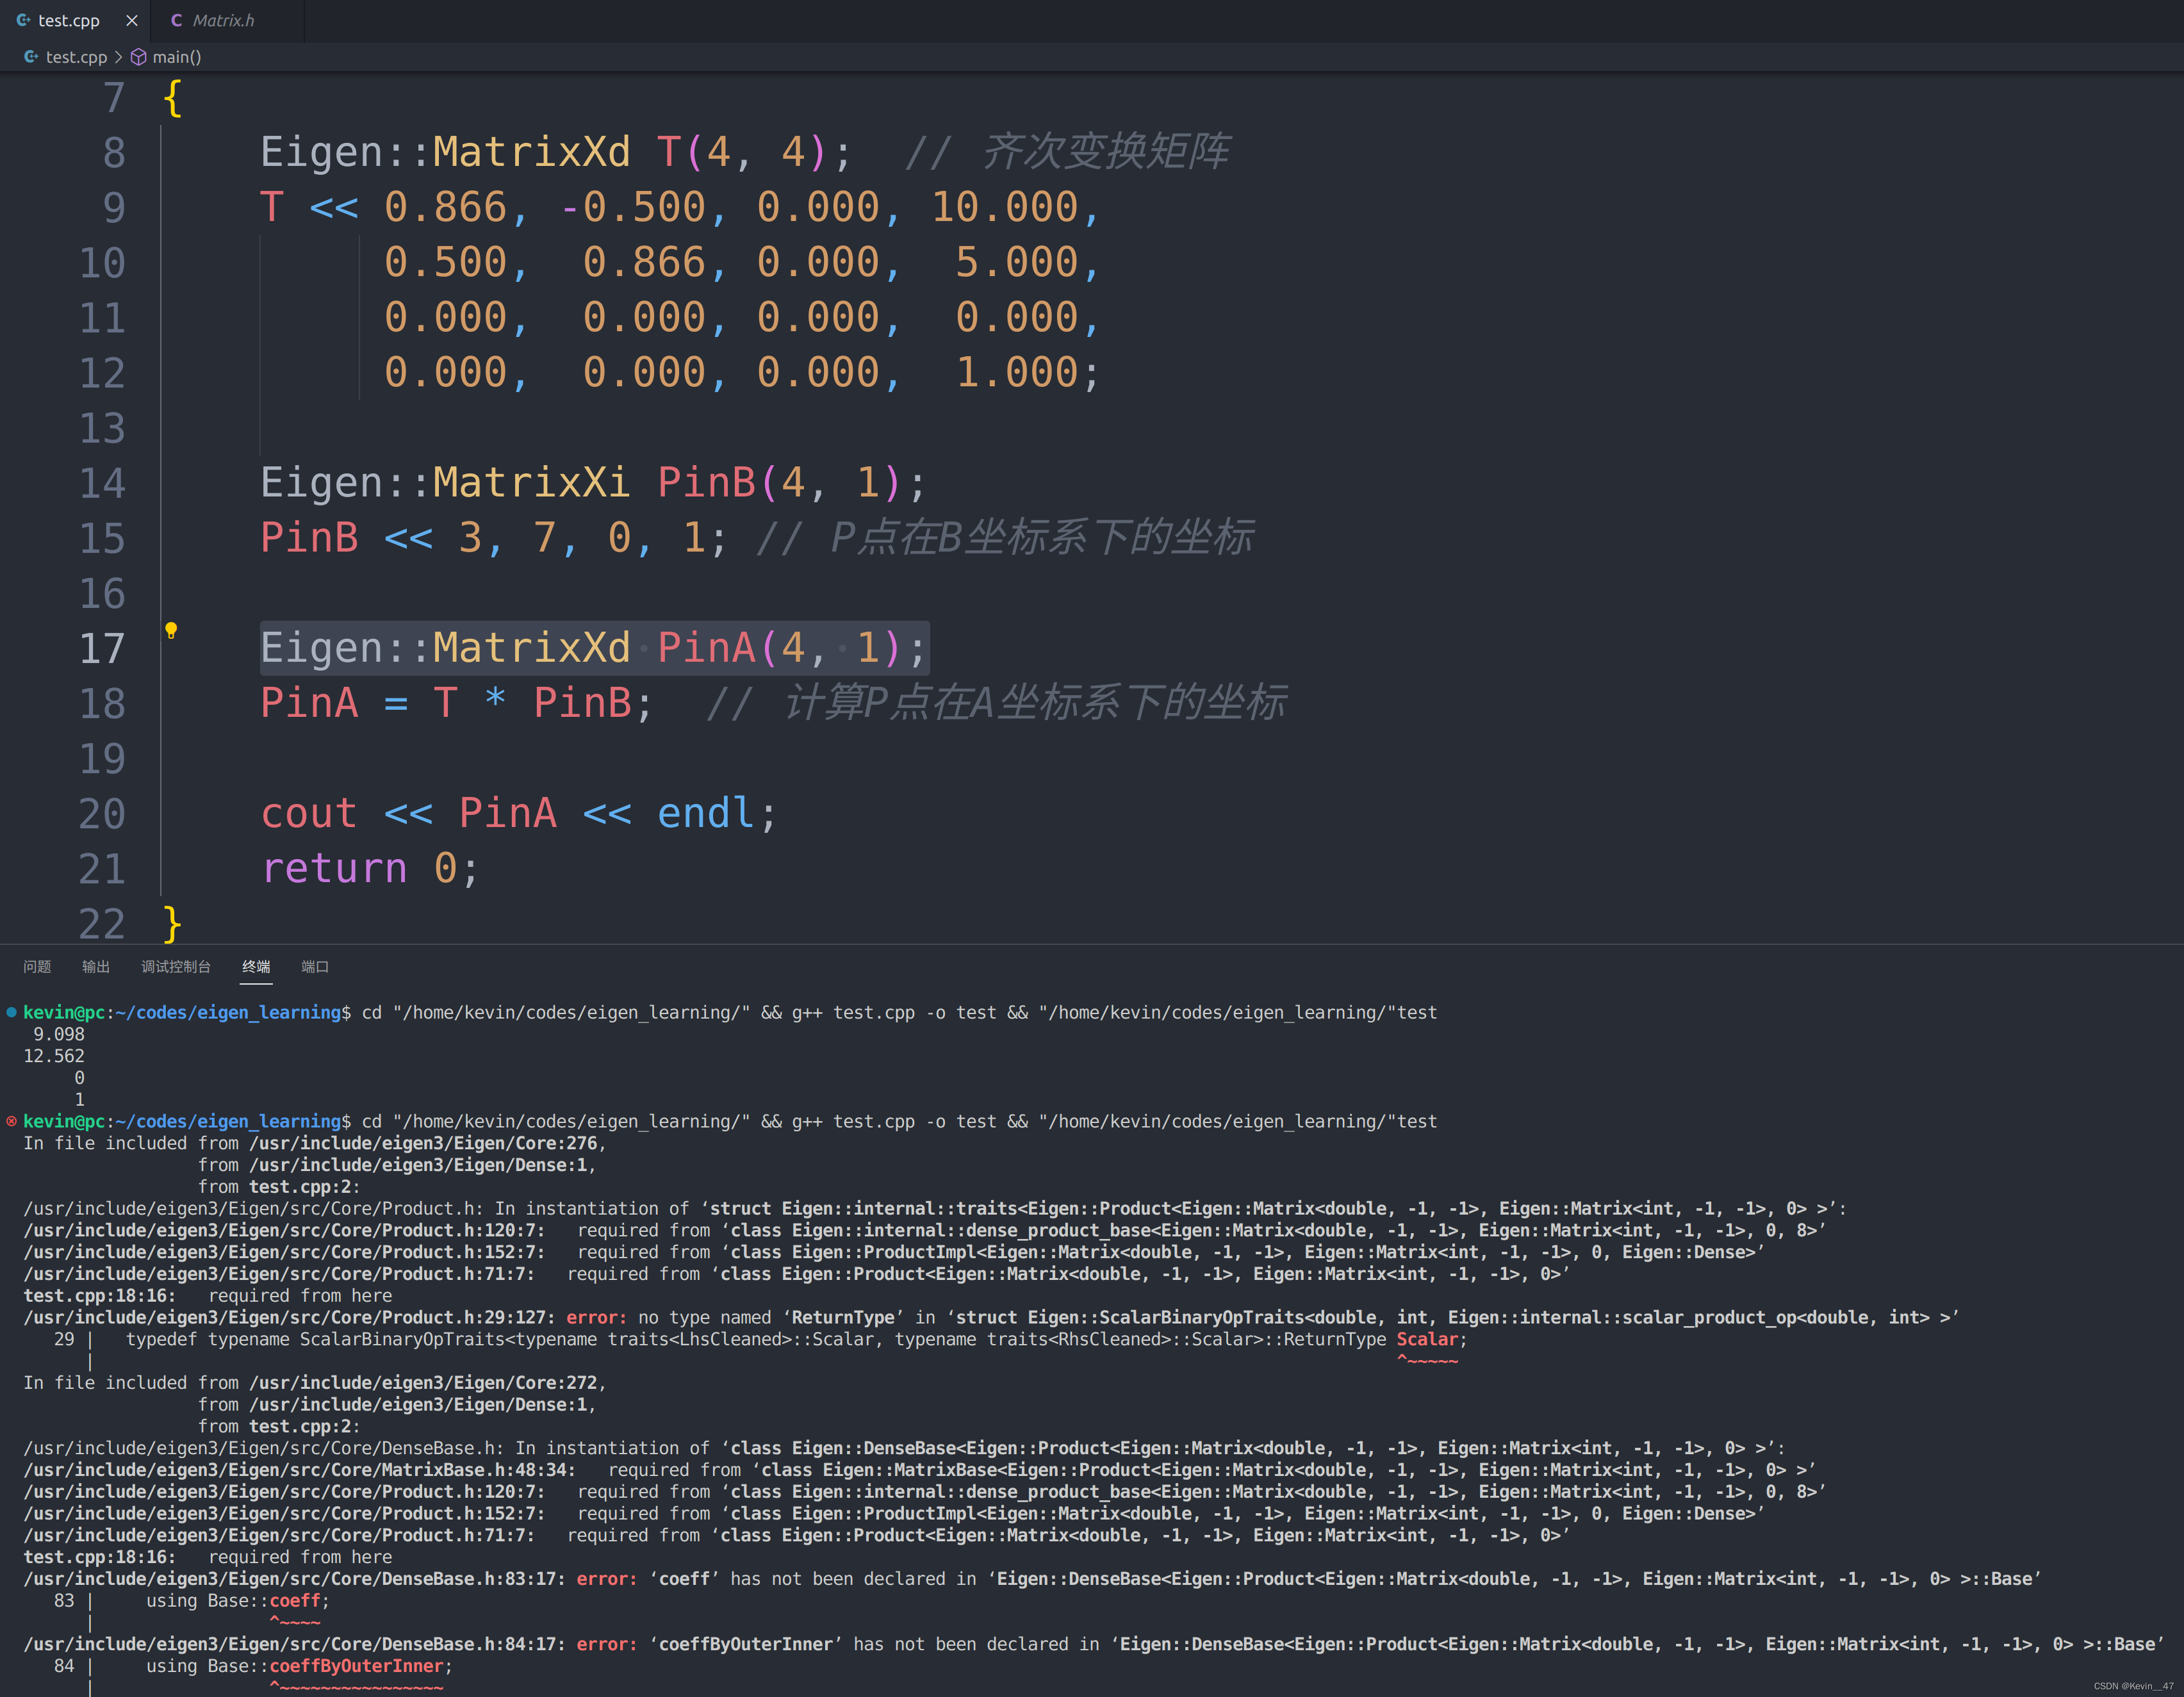Click the main() symbol in breadcrumb
Screen dimensions: 2184x1697
tap(177, 57)
